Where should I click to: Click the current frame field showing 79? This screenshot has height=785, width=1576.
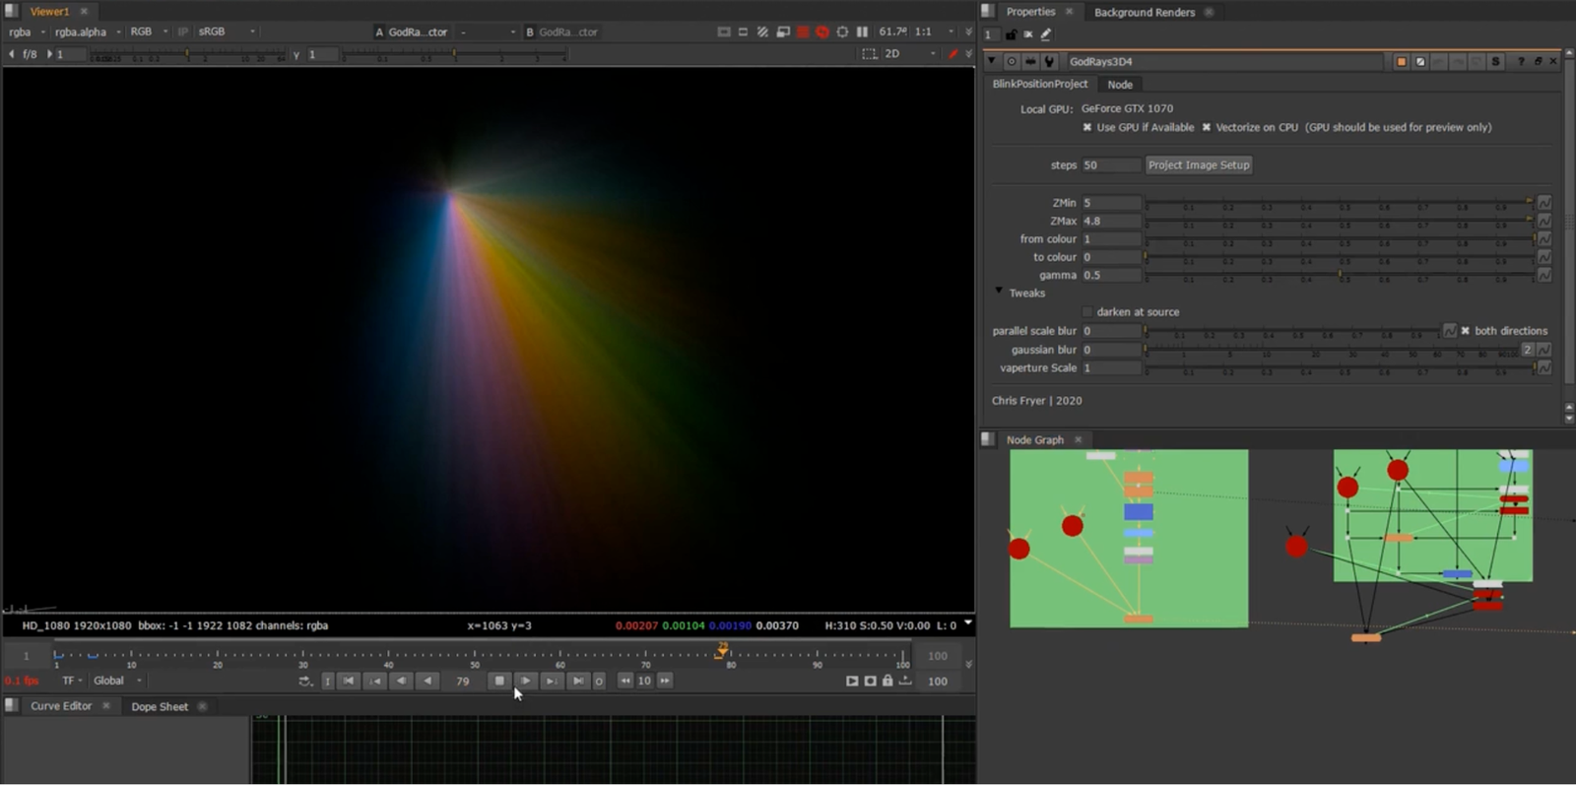tap(463, 681)
